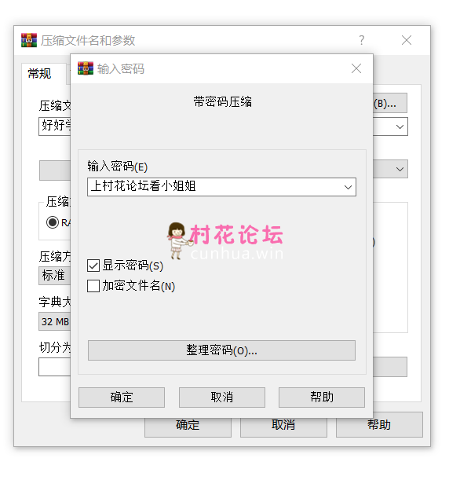This screenshot has width=449, height=480.
Task: Switch to the 常规 tab
Action: 39,74
